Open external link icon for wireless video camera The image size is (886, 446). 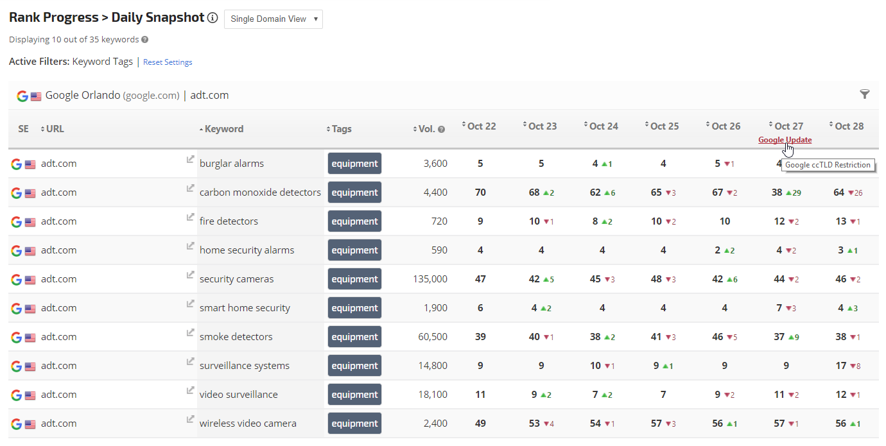click(x=190, y=419)
